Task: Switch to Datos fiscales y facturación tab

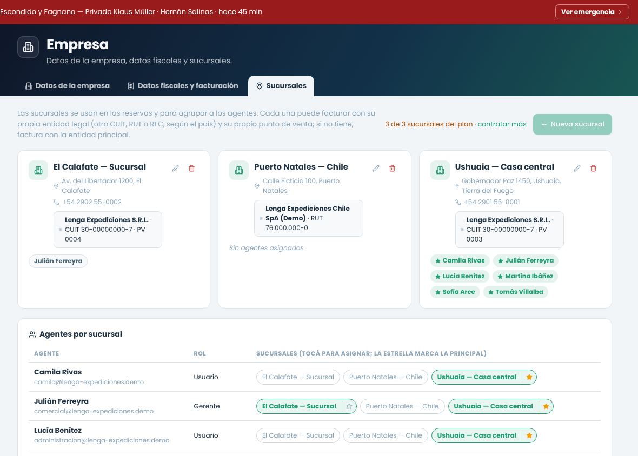Action: point(183,86)
